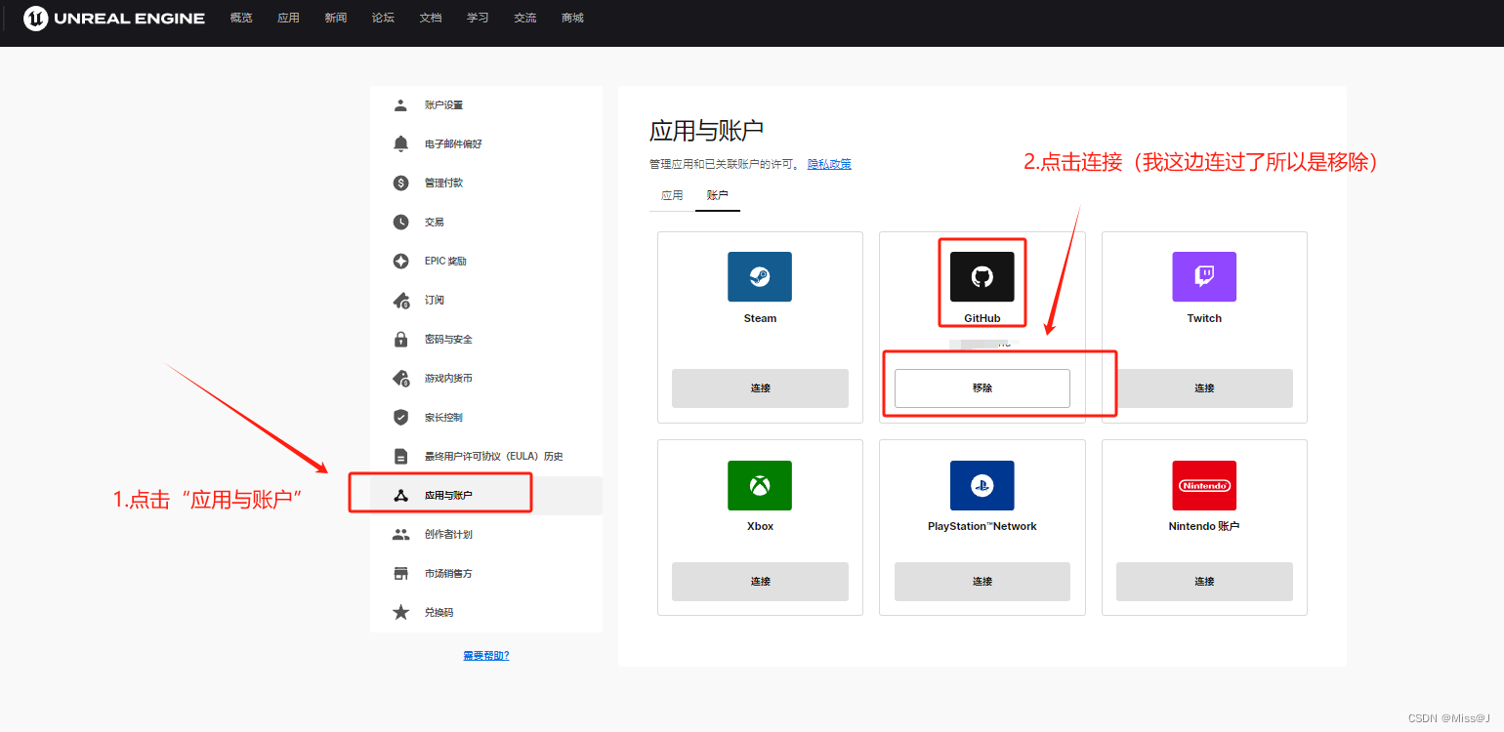Click the Twitch card label

coord(1204,318)
